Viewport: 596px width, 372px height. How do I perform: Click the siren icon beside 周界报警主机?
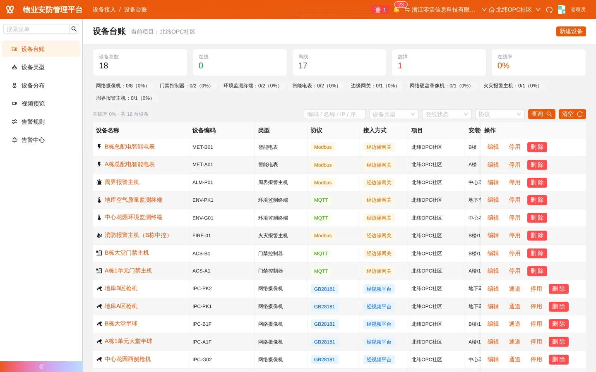pyautogui.click(x=99, y=182)
